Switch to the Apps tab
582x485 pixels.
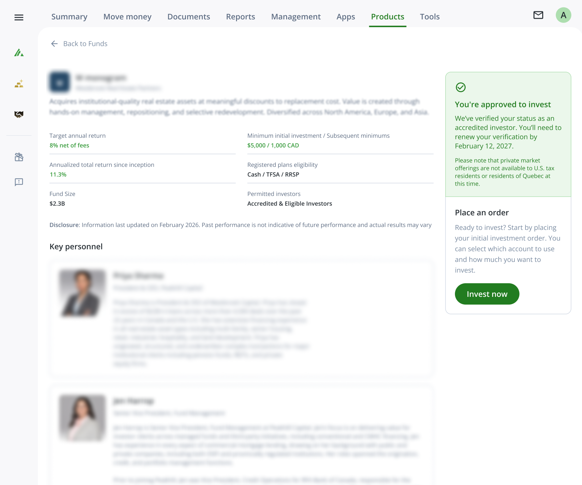click(346, 16)
